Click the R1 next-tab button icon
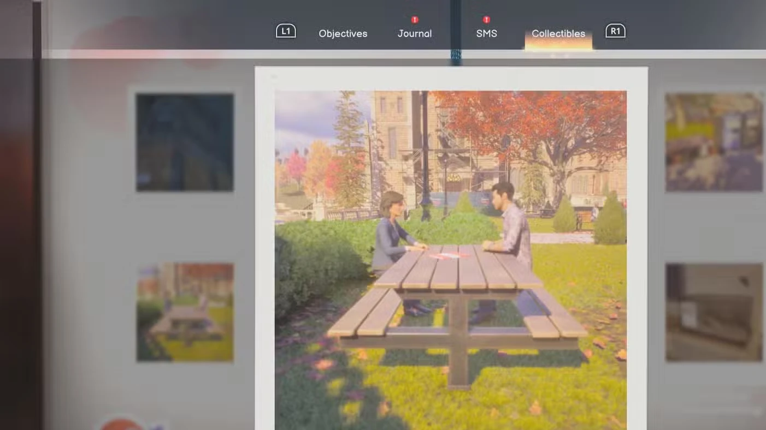 (x=615, y=31)
